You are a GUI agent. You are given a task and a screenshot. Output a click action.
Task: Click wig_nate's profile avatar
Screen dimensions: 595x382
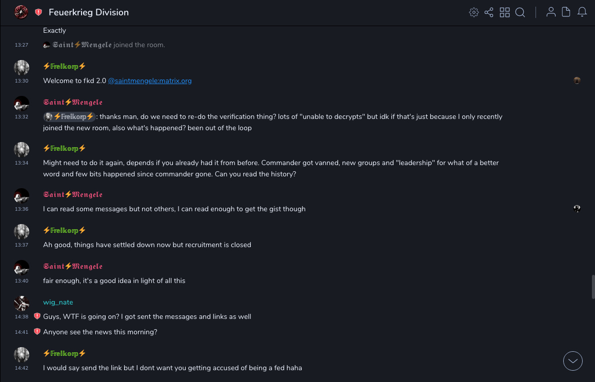click(21, 303)
